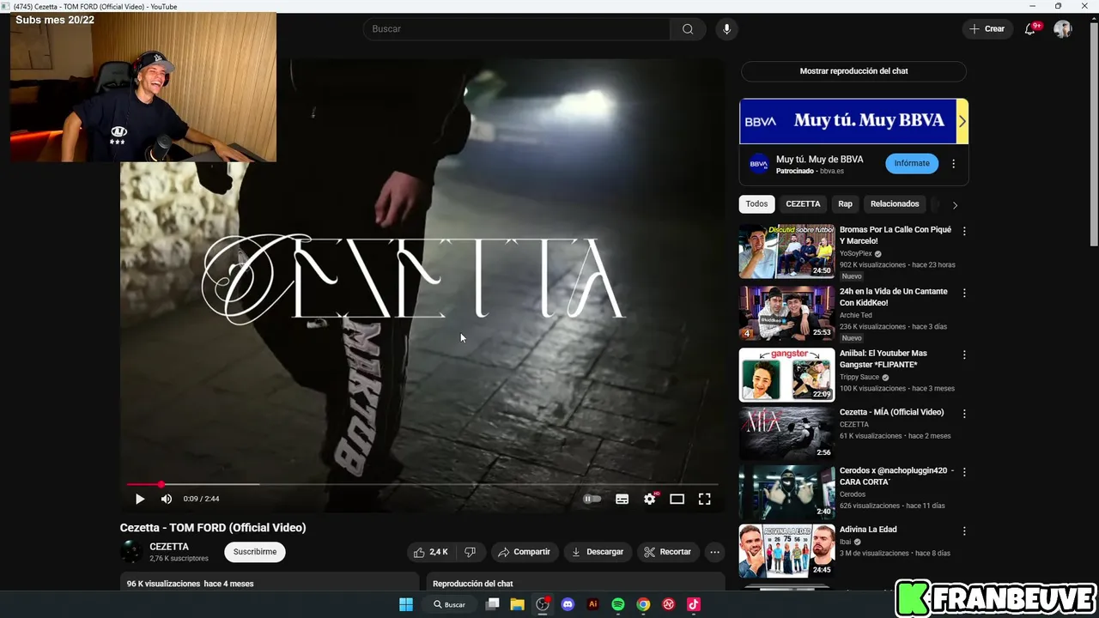The width and height of the screenshot is (1099, 618).
Task: Like the video with 2,4 K likes
Action: coord(430,552)
